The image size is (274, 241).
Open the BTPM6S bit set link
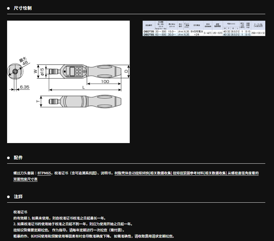click(x=45, y=173)
